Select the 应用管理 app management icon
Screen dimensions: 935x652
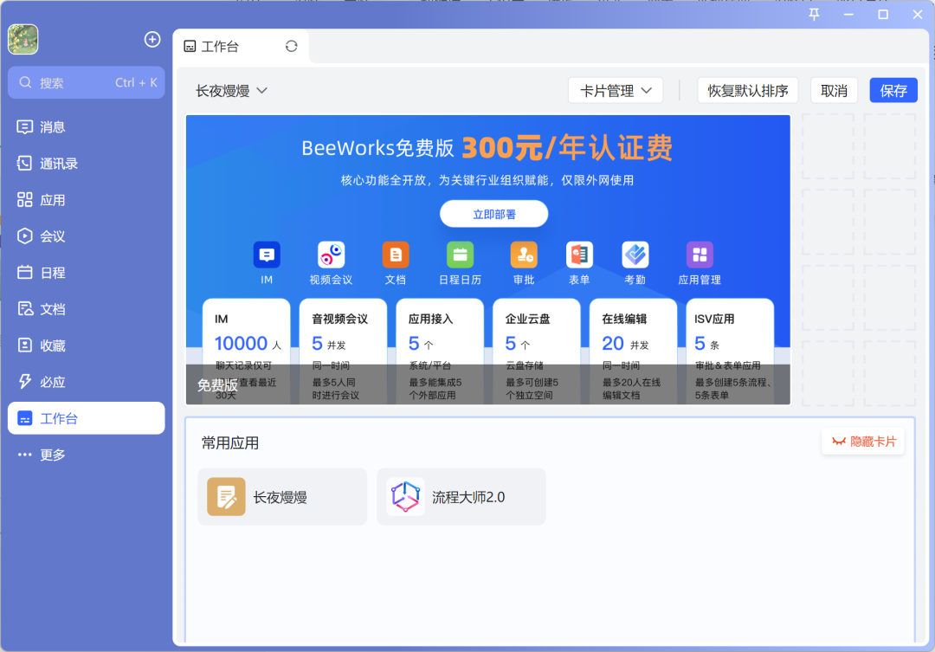(699, 255)
